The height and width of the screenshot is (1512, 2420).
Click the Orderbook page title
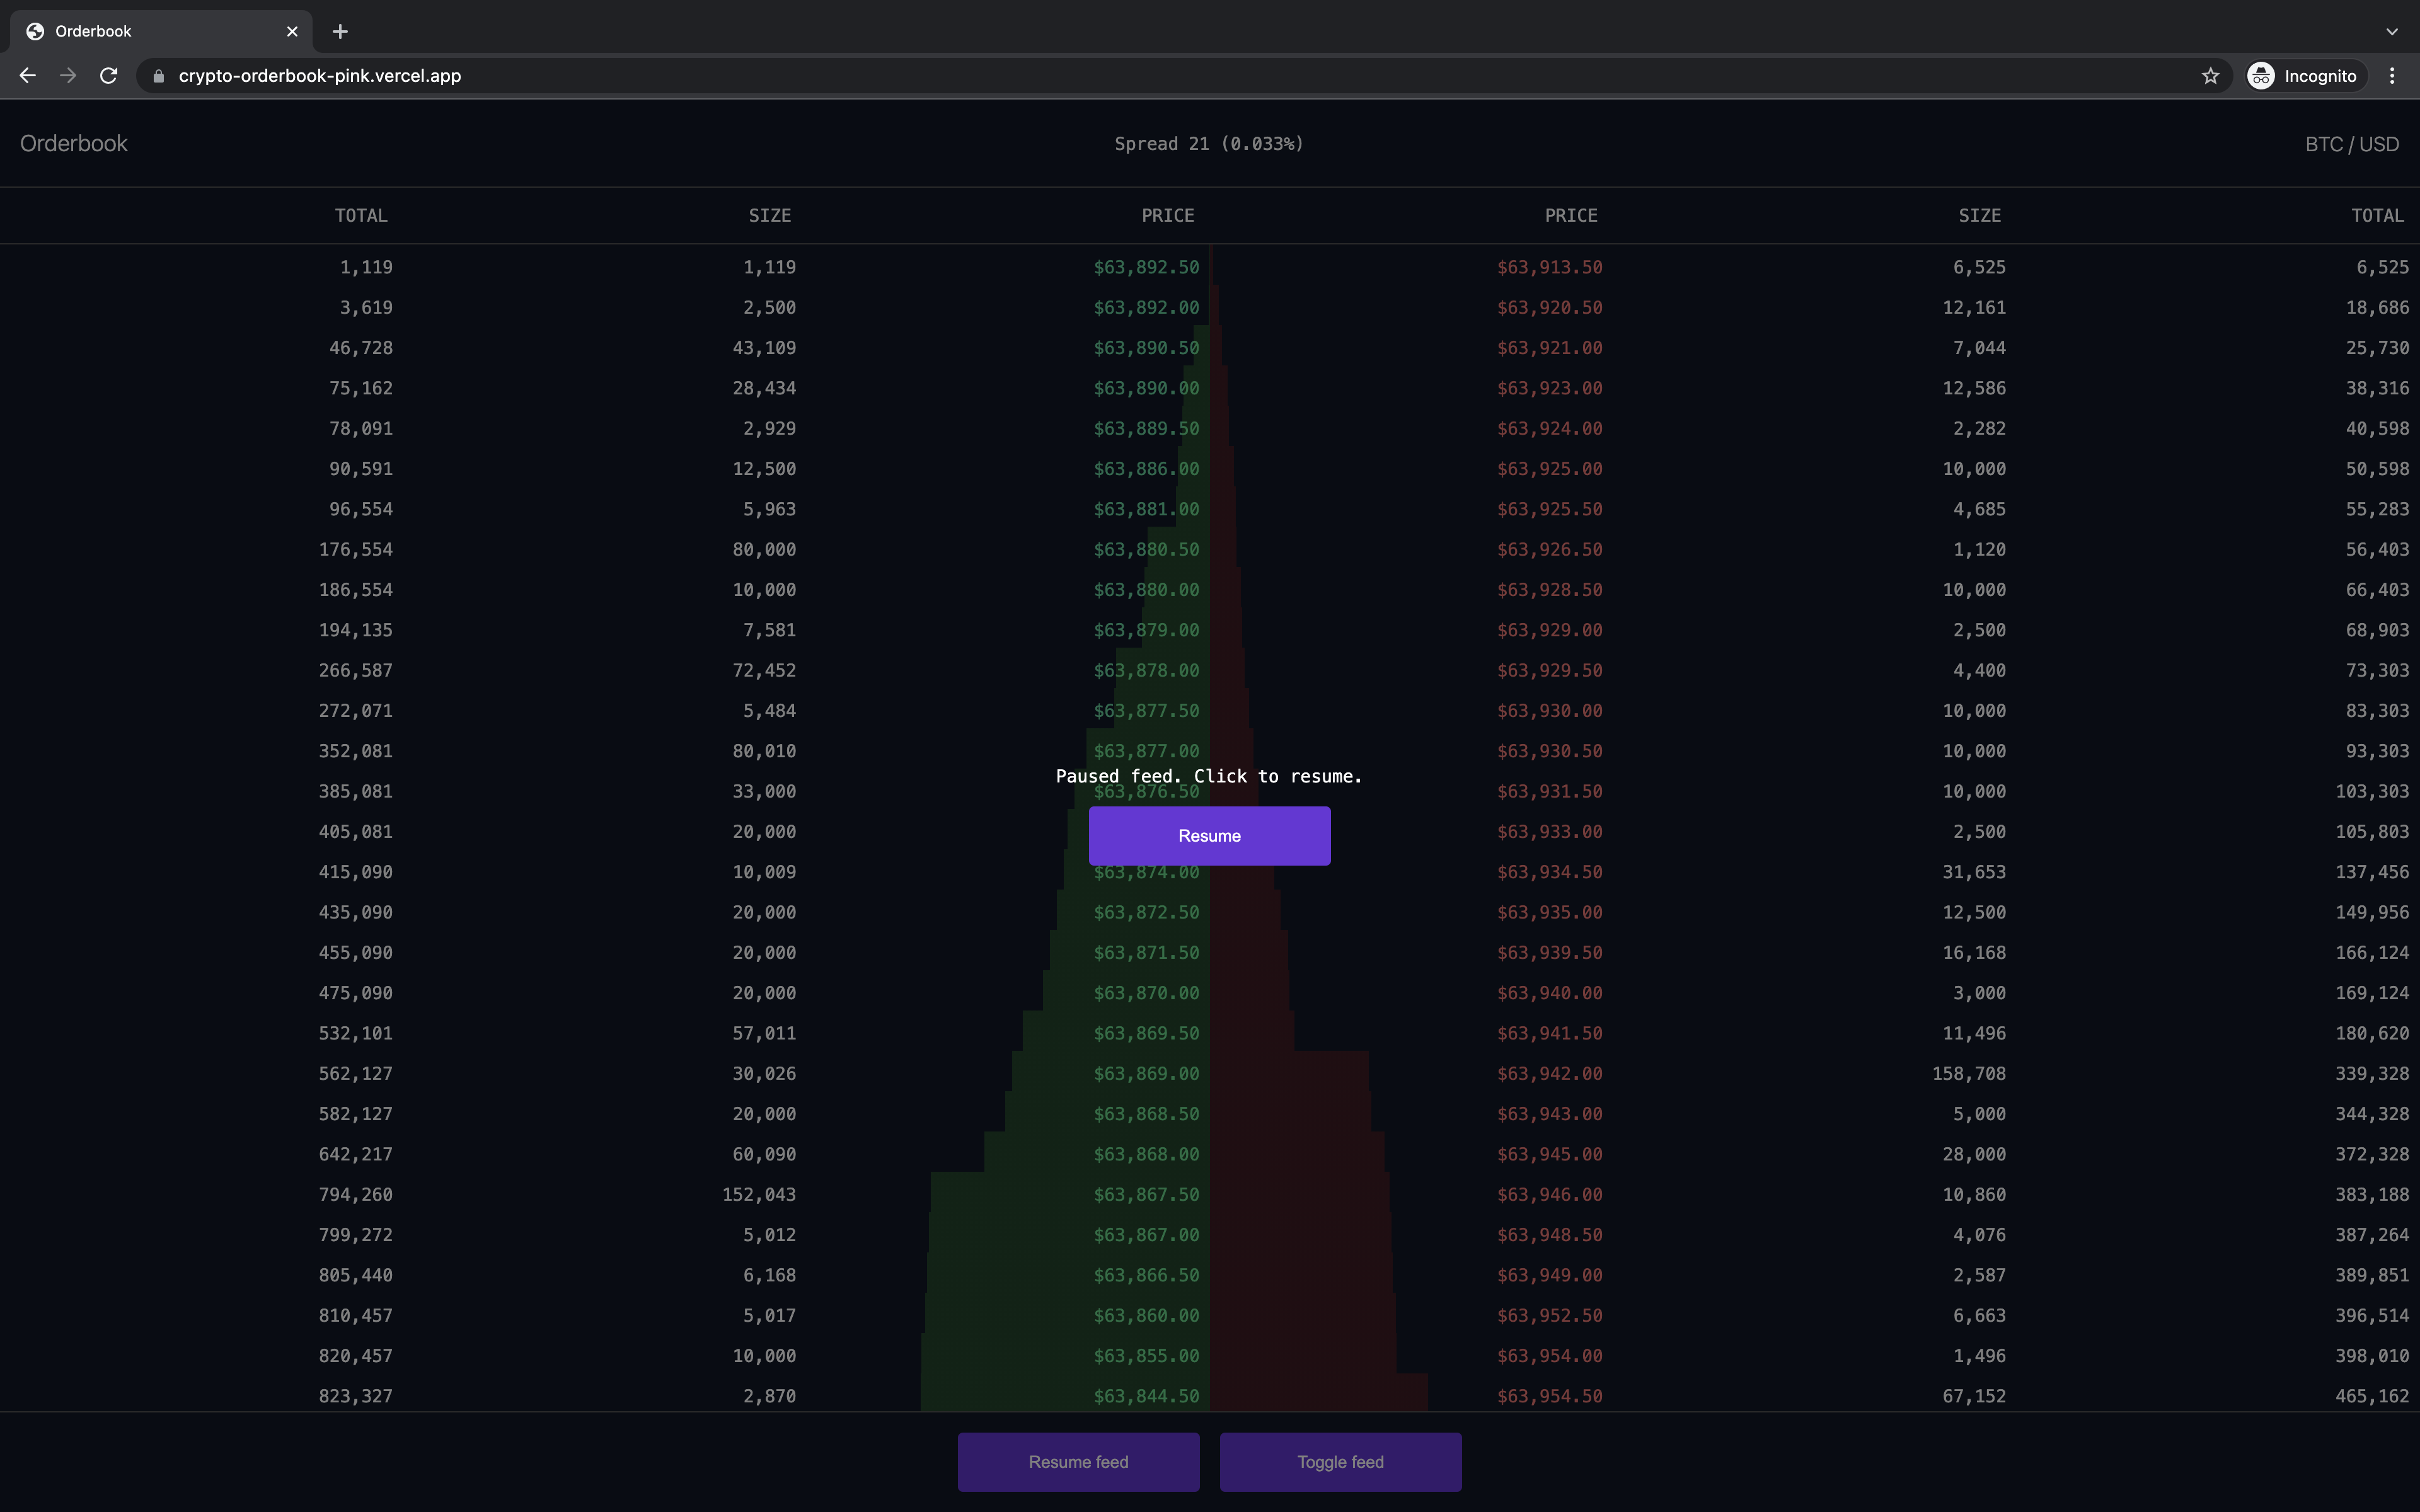pos(74,143)
